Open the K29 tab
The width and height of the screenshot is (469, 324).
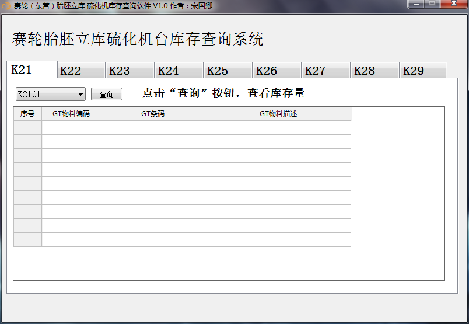pyautogui.click(x=424, y=71)
